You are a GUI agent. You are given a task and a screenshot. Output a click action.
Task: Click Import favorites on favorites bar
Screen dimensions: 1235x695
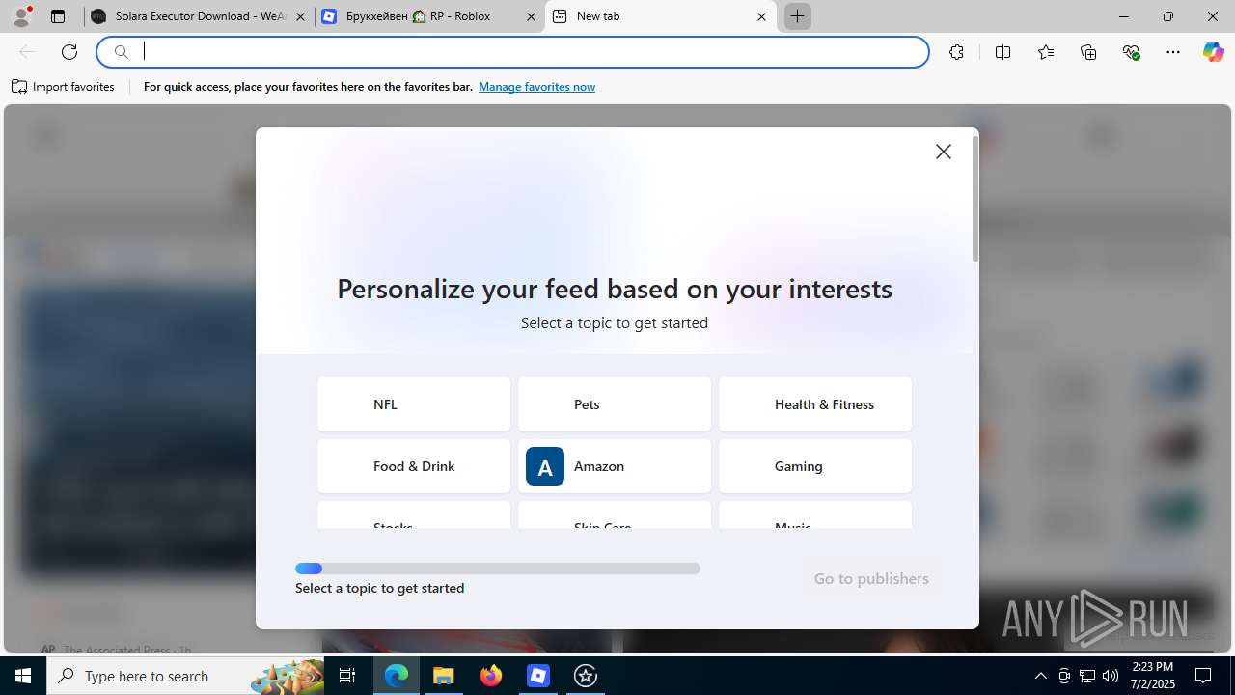[x=63, y=87]
